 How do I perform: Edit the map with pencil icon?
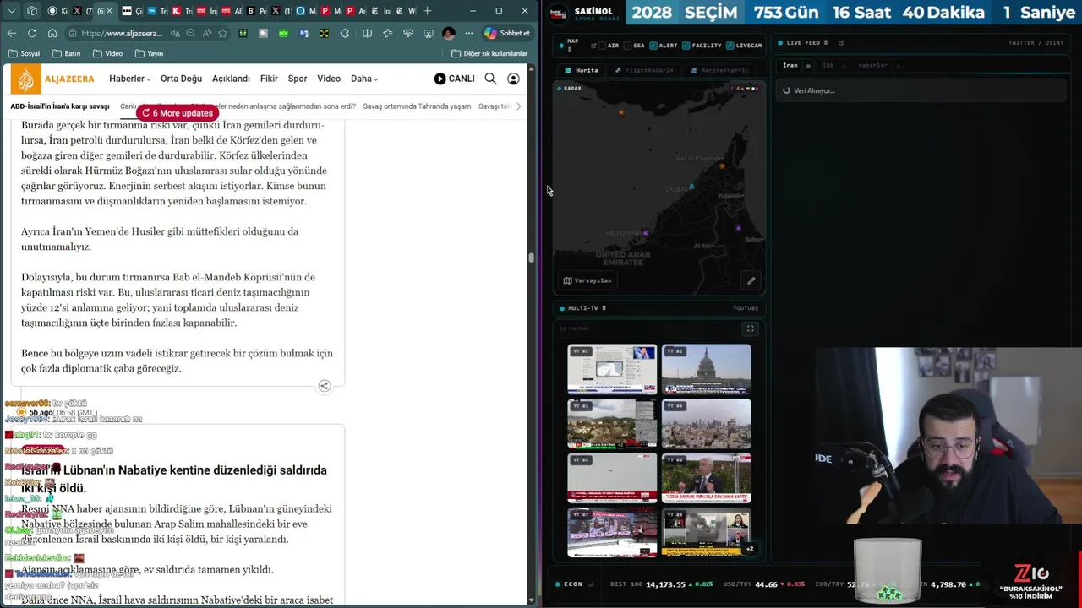coord(751,280)
